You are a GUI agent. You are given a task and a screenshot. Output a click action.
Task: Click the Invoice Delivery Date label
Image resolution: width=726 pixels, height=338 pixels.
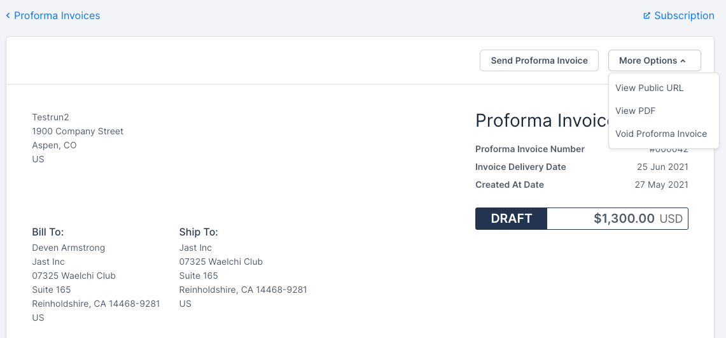(x=520, y=167)
